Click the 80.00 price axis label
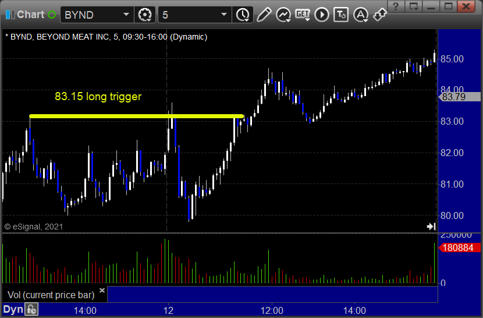The height and width of the screenshot is (318, 483). (x=452, y=215)
